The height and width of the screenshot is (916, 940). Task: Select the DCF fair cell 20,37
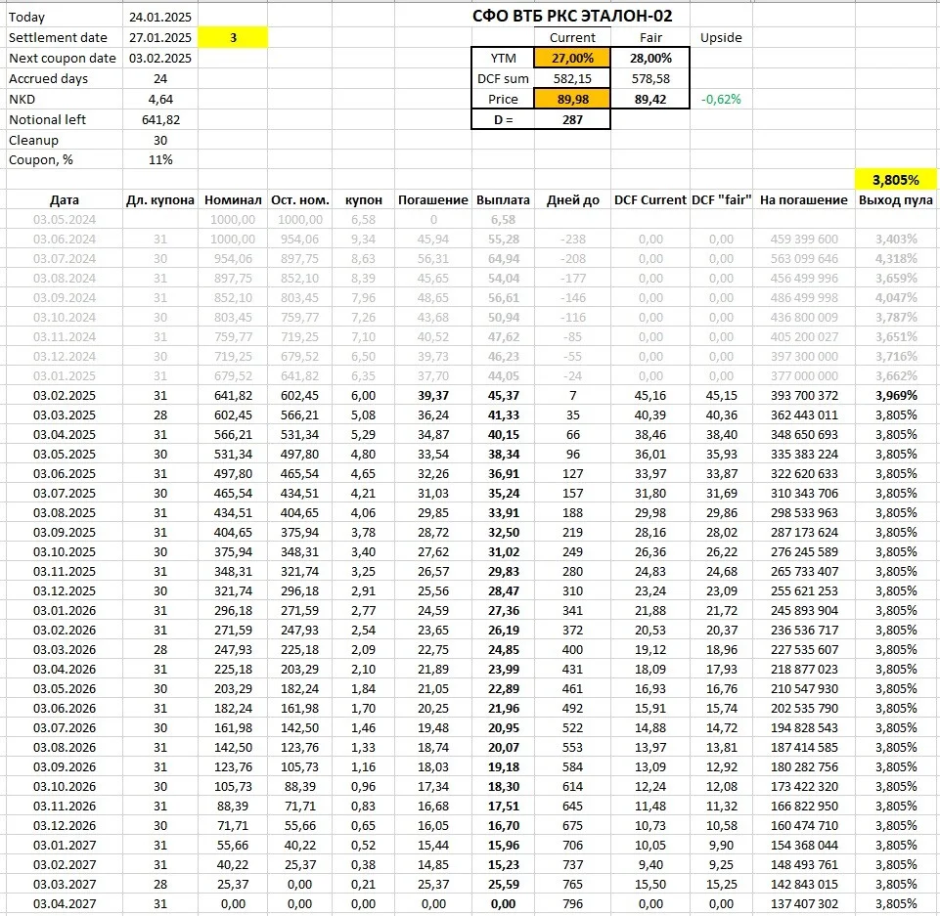pos(721,631)
